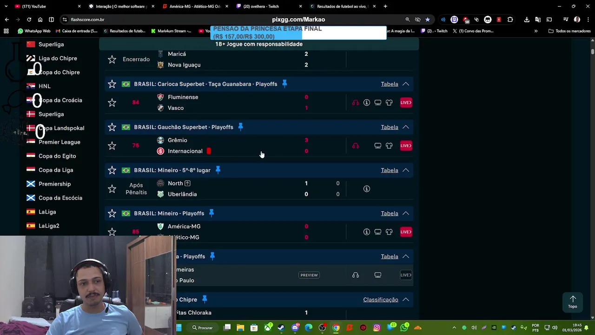Open LIVE badge for Fluminense vs Vasco
595x335 pixels.
click(x=406, y=102)
